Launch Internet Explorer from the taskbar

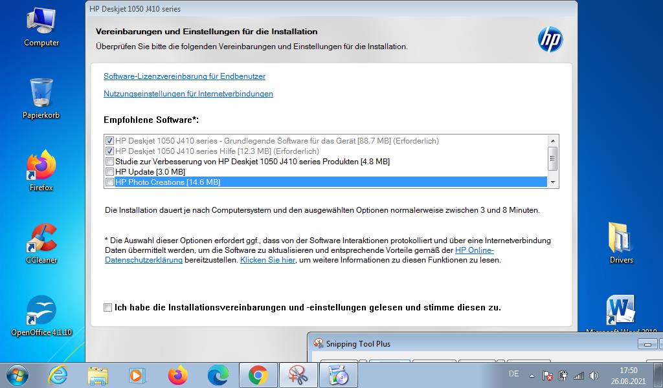coord(58,375)
